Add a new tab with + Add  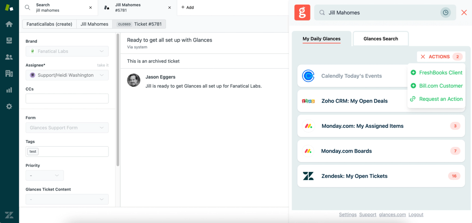188,7
